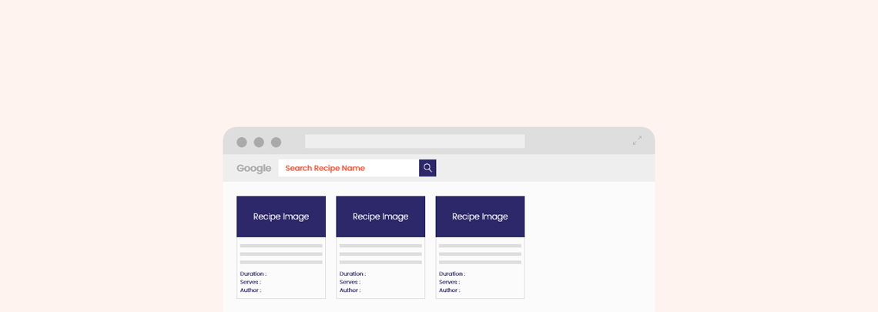Click Serves label on third recipe card

(x=449, y=282)
